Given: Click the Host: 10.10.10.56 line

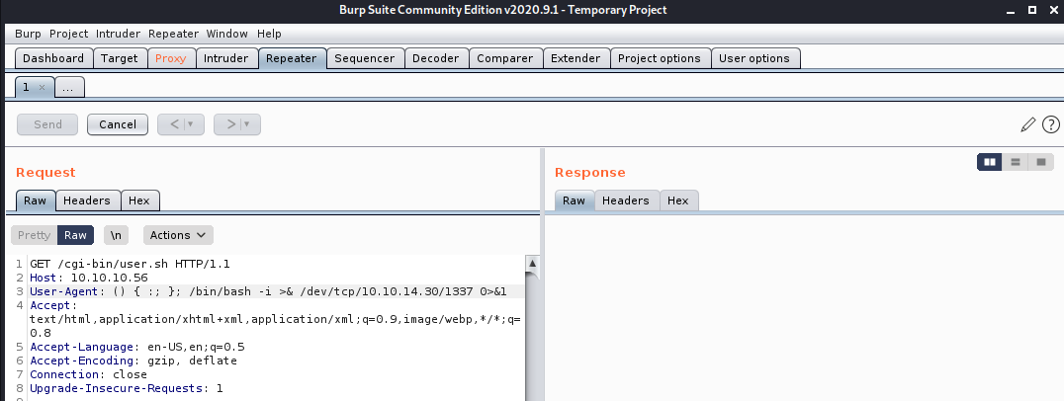Looking at the screenshot, I should pyautogui.click(x=89, y=278).
